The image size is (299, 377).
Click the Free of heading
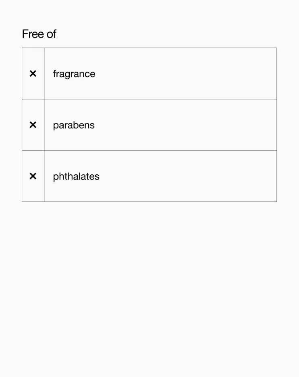39,34
